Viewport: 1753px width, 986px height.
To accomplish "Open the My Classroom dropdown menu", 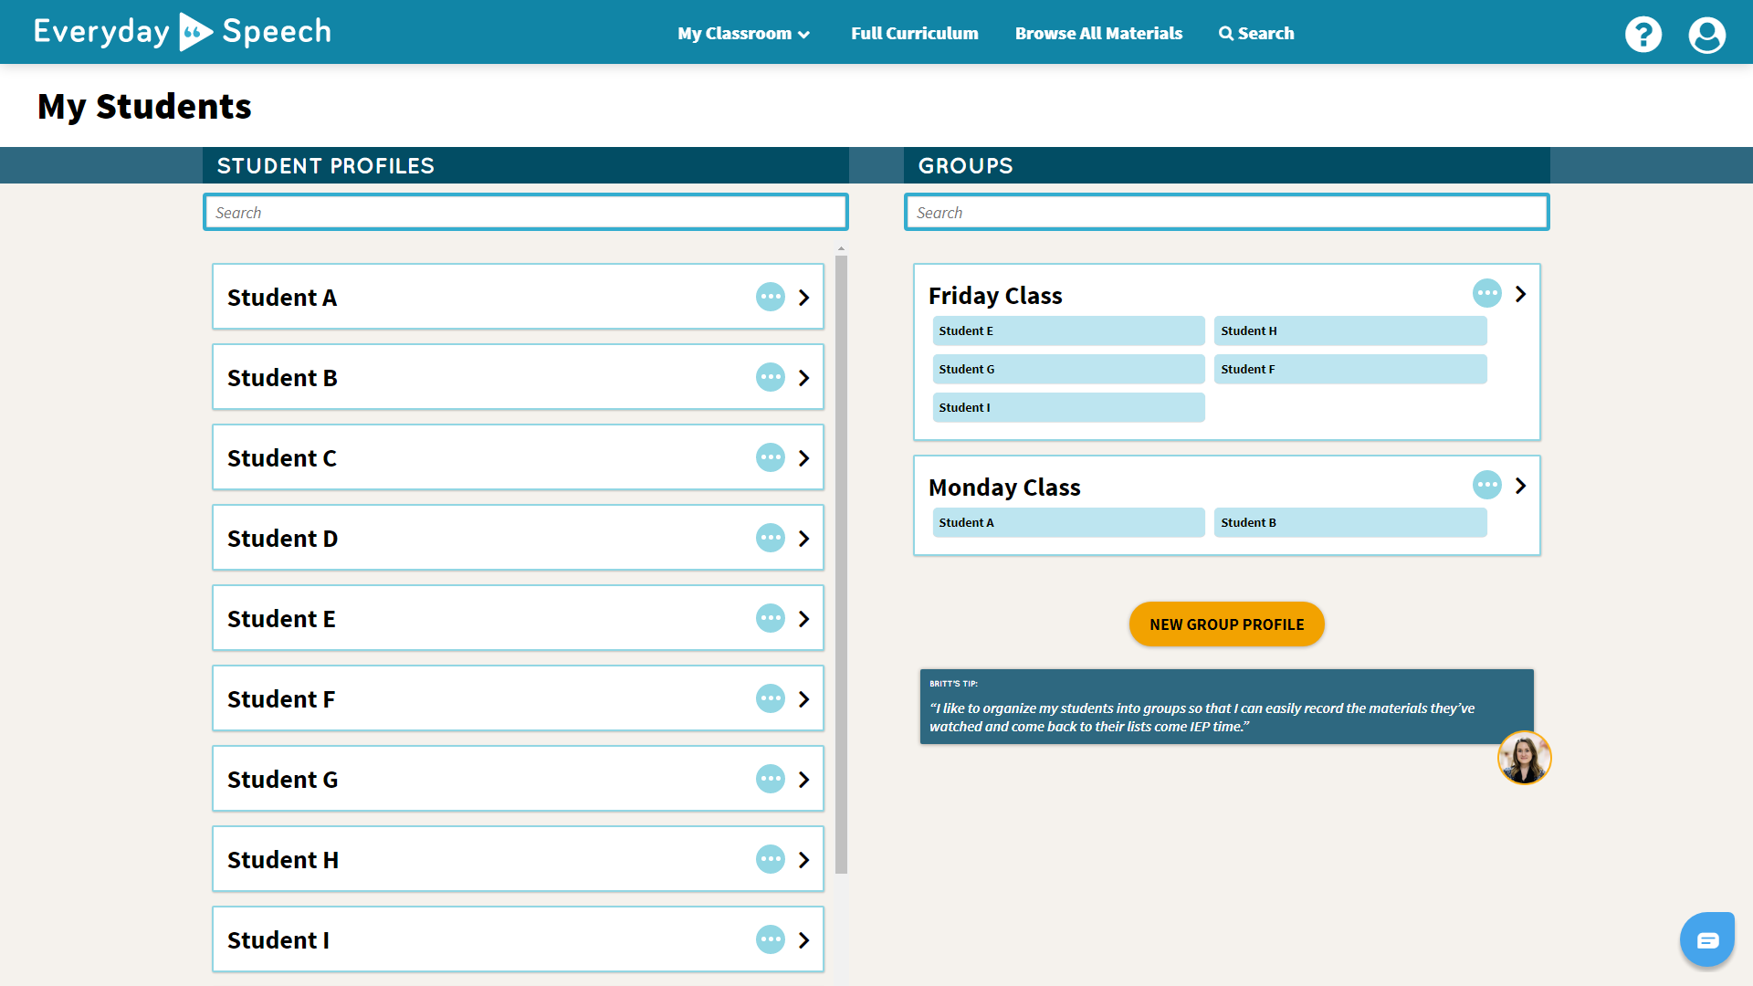I will point(743,34).
